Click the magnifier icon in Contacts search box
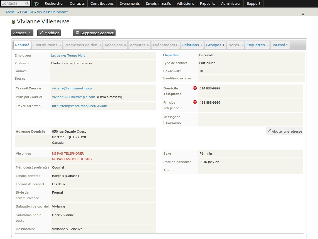The width and height of the screenshot is (318, 239). pyautogui.click(x=27, y=4)
